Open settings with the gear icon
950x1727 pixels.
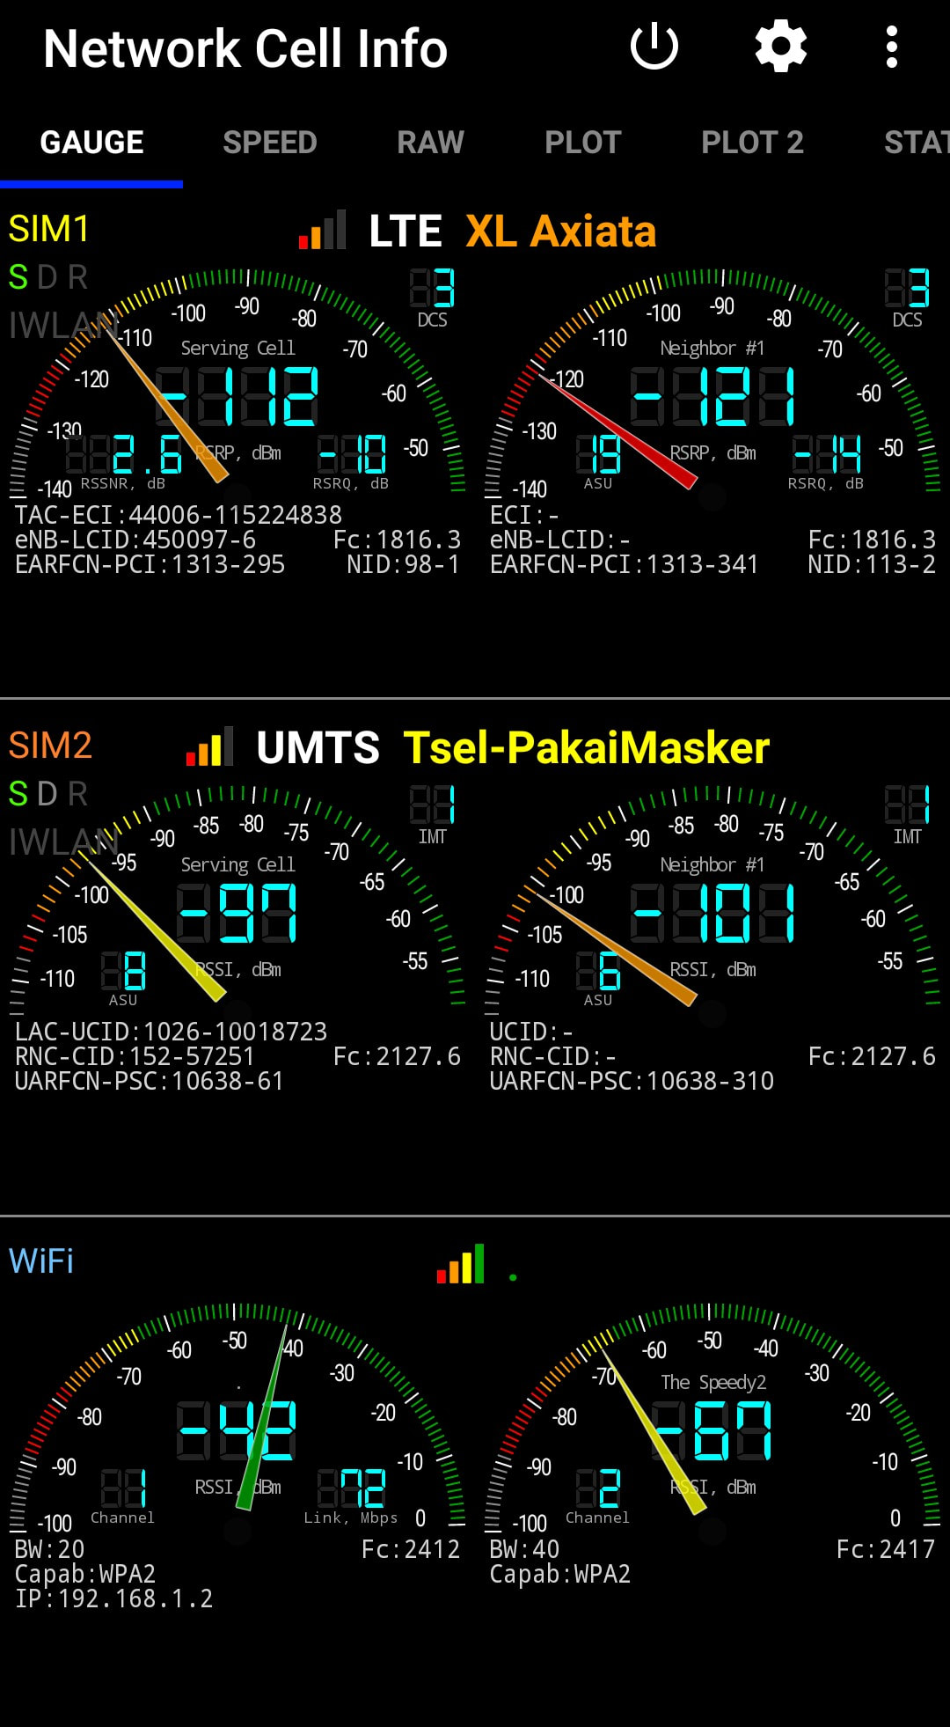pyautogui.click(x=781, y=47)
